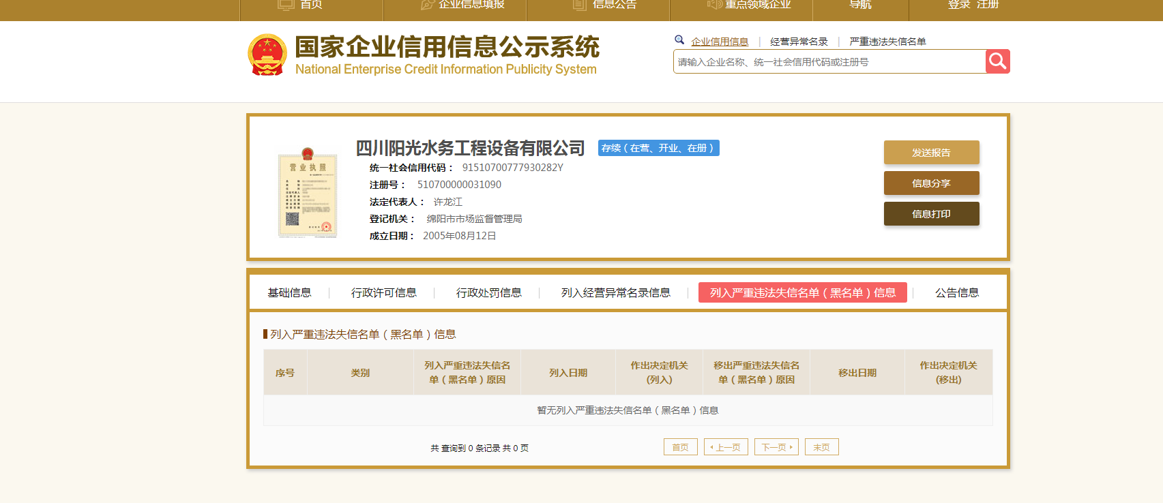Open the business license thumbnail image
This screenshot has width=1163, height=503.
coord(308,193)
